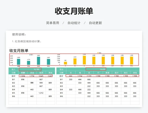Click the large 收支月账单 page heading
Screen dimensions: 148x113
74,11
